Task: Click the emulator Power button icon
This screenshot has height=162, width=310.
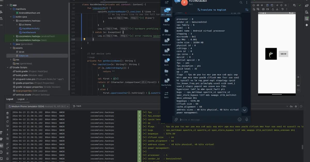Action: click(253, 5)
